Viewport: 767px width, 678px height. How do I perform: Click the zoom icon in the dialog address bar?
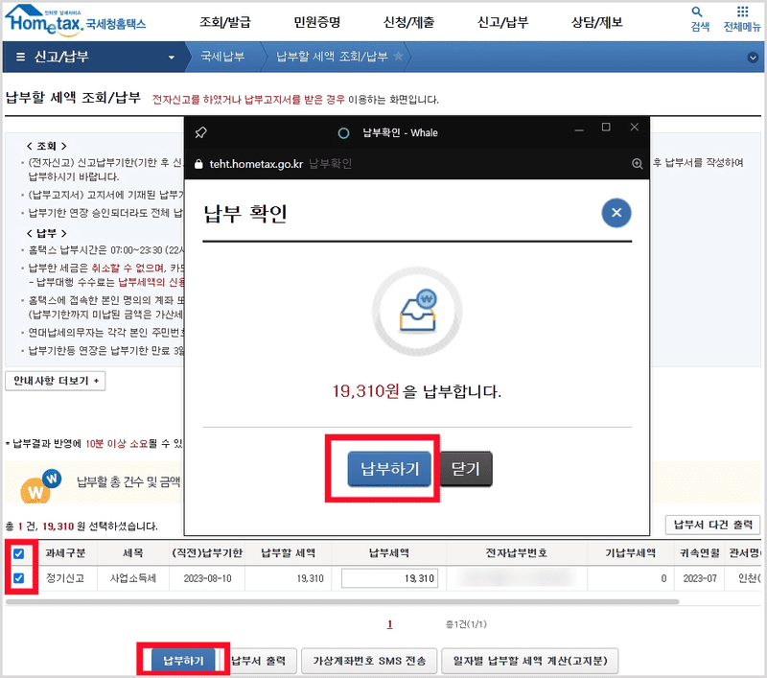(638, 162)
